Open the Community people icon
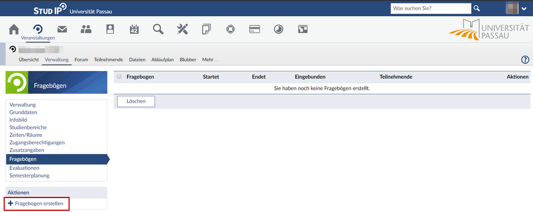Image resolution: width=533 pixels, height=212 pixels. (x=86, y=29)
